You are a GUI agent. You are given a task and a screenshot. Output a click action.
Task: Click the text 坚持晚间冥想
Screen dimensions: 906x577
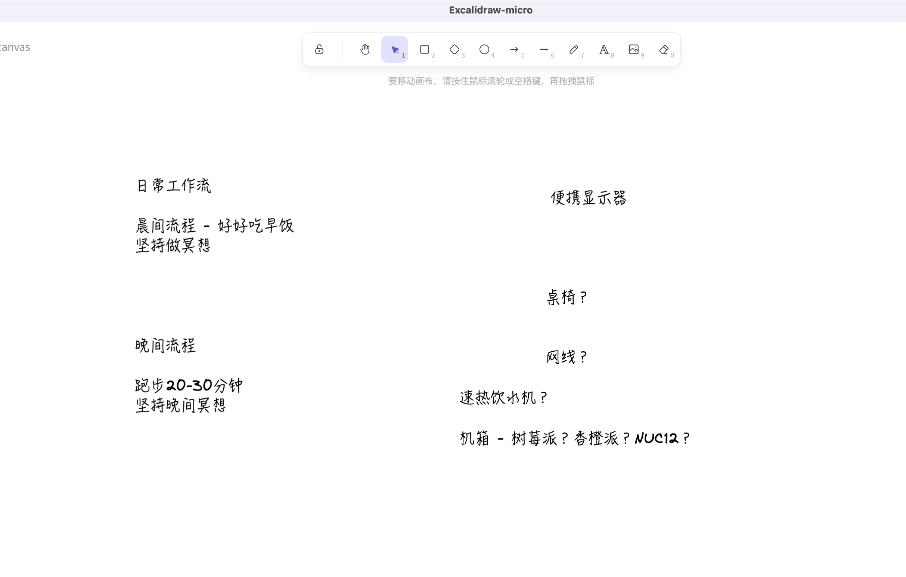(x=181, y=405)
